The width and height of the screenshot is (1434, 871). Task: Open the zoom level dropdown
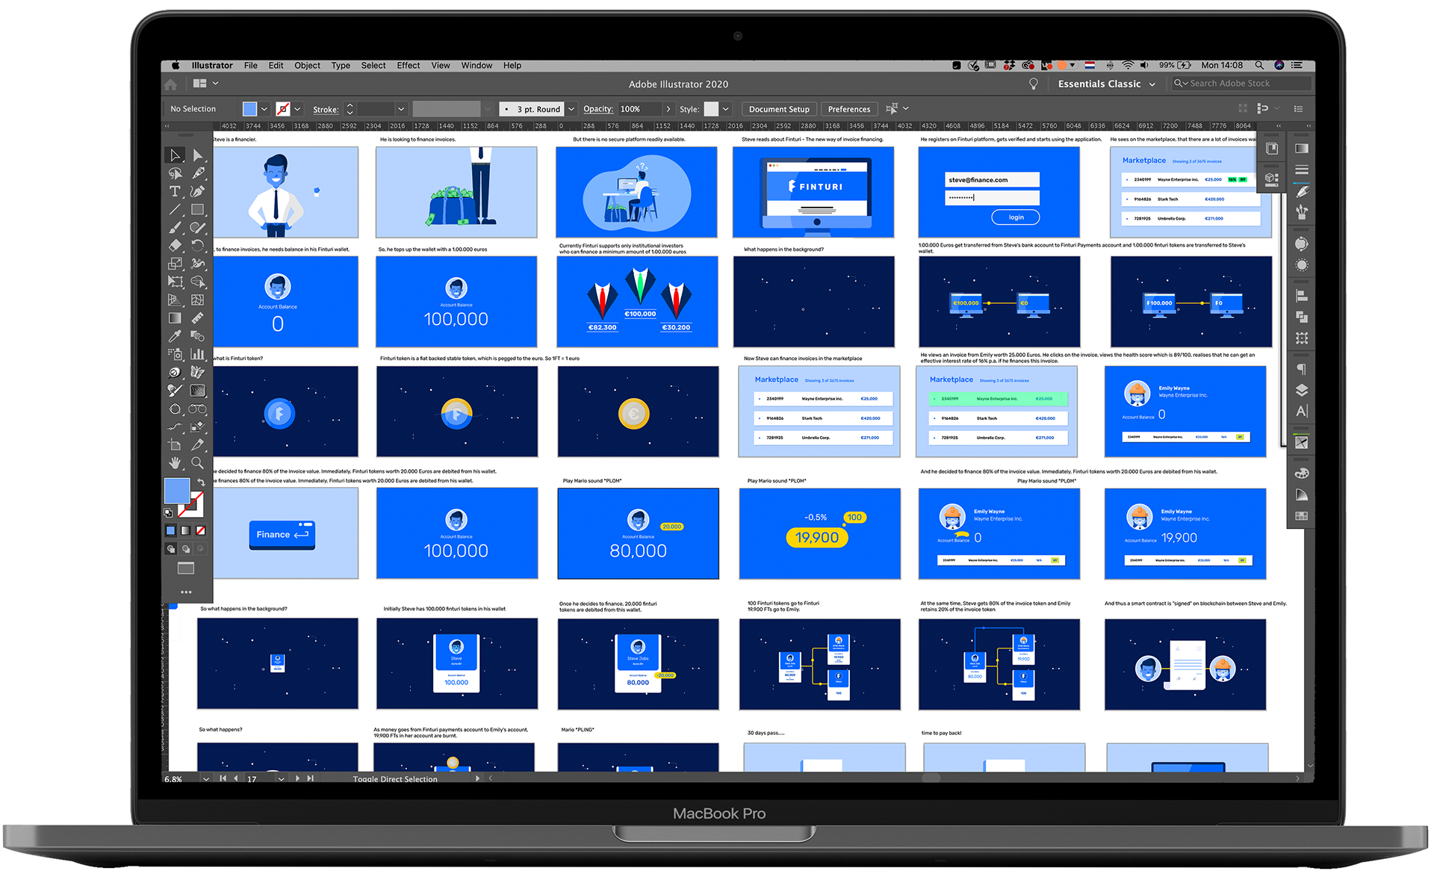(x=205, y=778)
